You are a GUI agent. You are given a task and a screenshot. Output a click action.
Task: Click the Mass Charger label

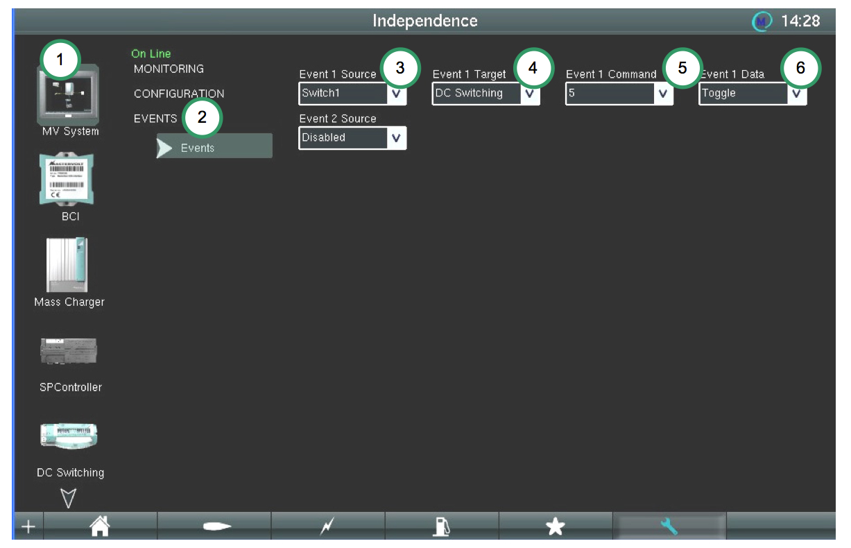(x=69, y=302)
